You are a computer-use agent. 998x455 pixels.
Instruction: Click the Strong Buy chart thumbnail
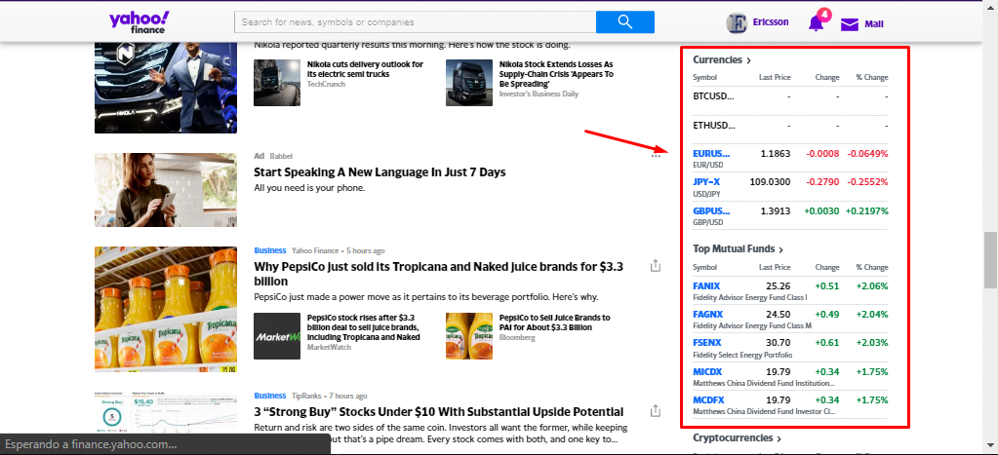tap(166, 414)
